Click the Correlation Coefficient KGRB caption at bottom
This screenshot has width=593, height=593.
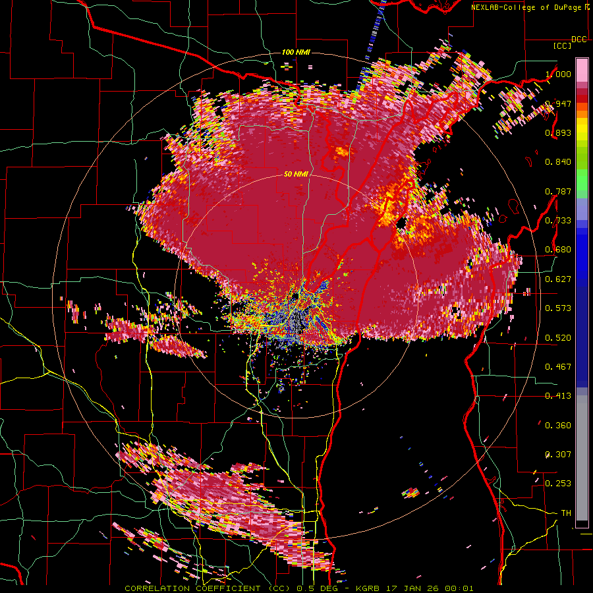(x=299, y=588)
